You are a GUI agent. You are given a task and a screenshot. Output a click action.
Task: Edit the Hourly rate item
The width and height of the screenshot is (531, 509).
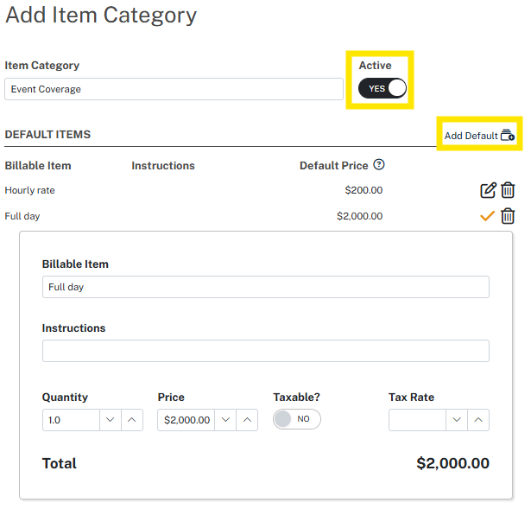click(x=488, y=190)
